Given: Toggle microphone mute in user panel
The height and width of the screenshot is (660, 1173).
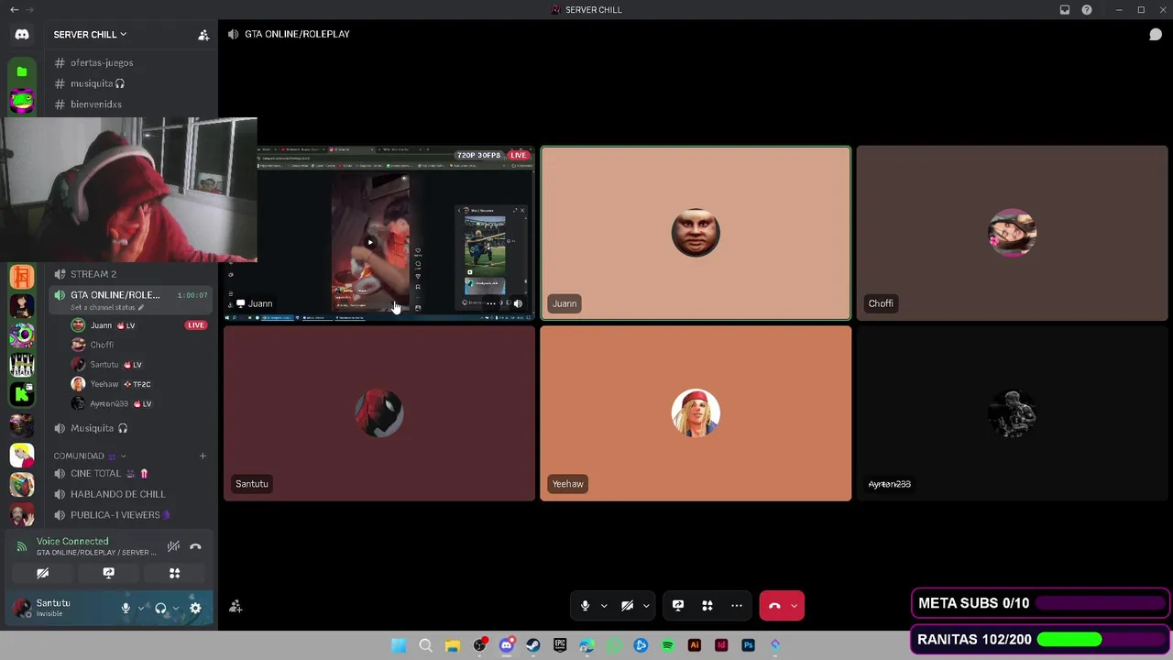Looking at the screenshot, I should pos(126,608).
